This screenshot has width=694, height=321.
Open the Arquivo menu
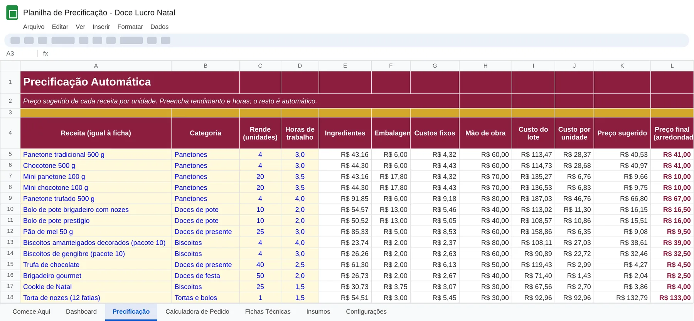tap(34, 27)
